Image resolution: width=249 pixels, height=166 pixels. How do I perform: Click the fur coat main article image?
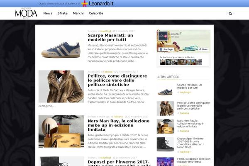(61, 86)
